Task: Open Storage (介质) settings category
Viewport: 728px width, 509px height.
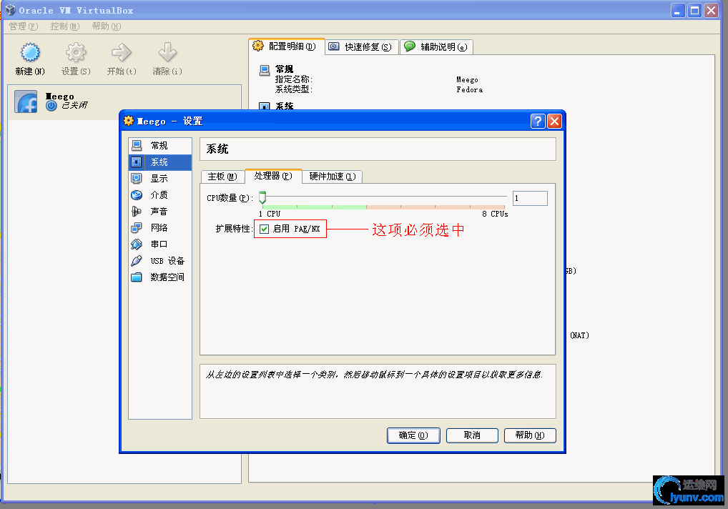Action: (x=159, y=195)
